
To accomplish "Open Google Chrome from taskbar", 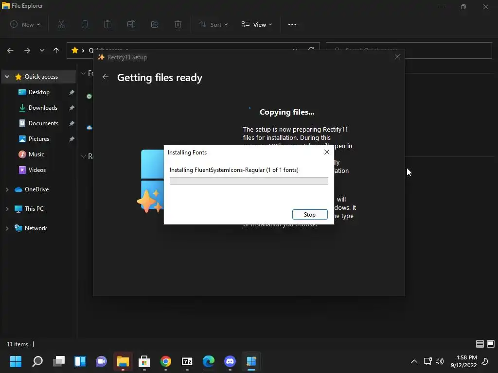I will (166, 361).
